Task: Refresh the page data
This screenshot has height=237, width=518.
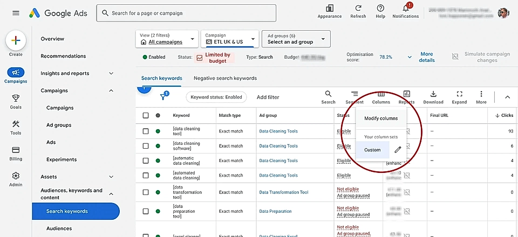Action: [358, 8]
